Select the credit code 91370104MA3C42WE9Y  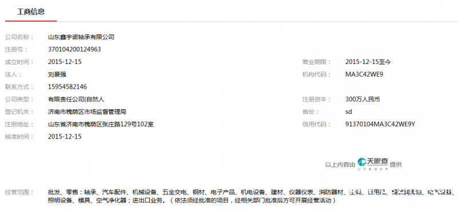click(380, 124)
